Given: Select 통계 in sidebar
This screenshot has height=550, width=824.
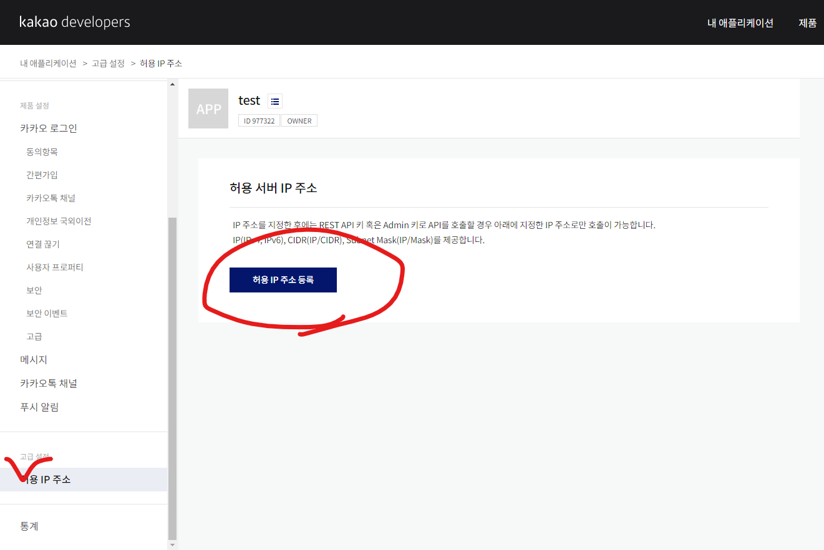Looking at the screenshot, I should [x=29, y=526].
